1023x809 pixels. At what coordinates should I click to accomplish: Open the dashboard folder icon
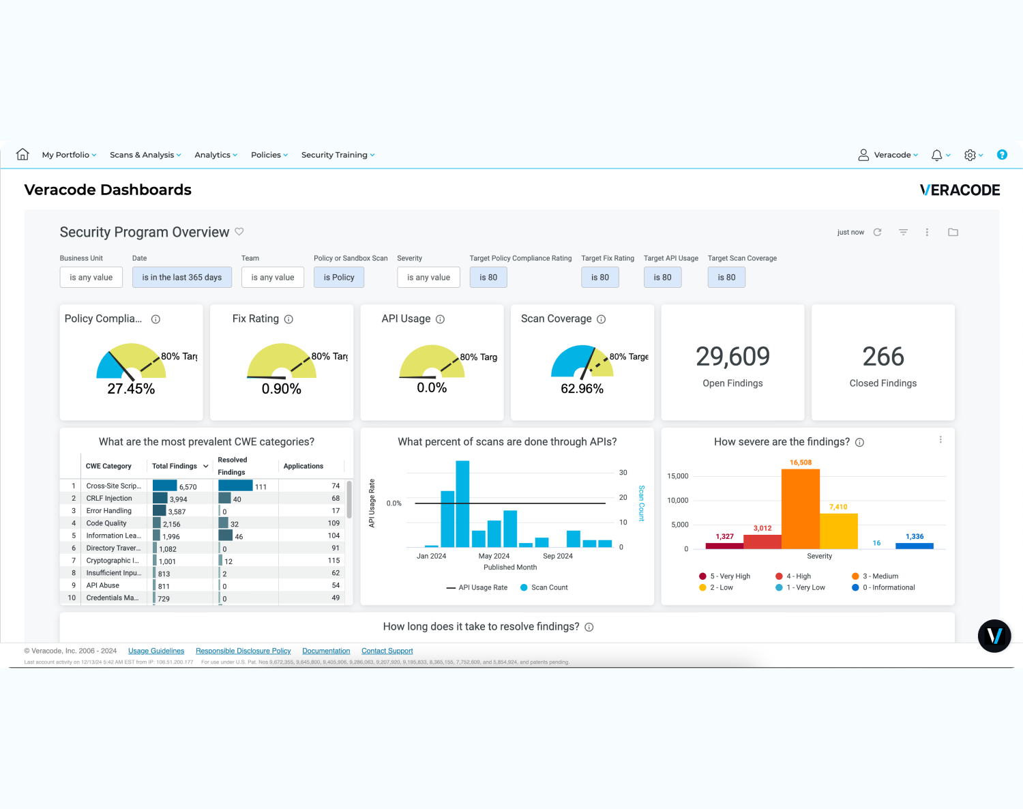953,232
